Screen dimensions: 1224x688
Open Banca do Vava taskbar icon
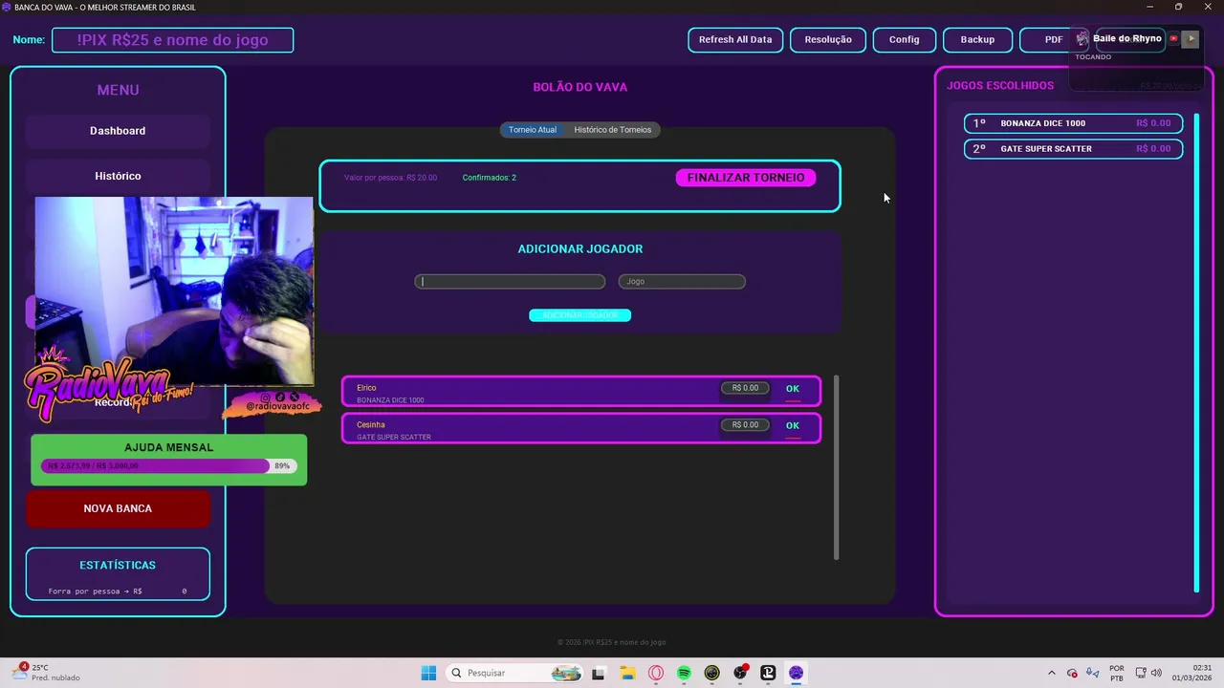(796, 673)
